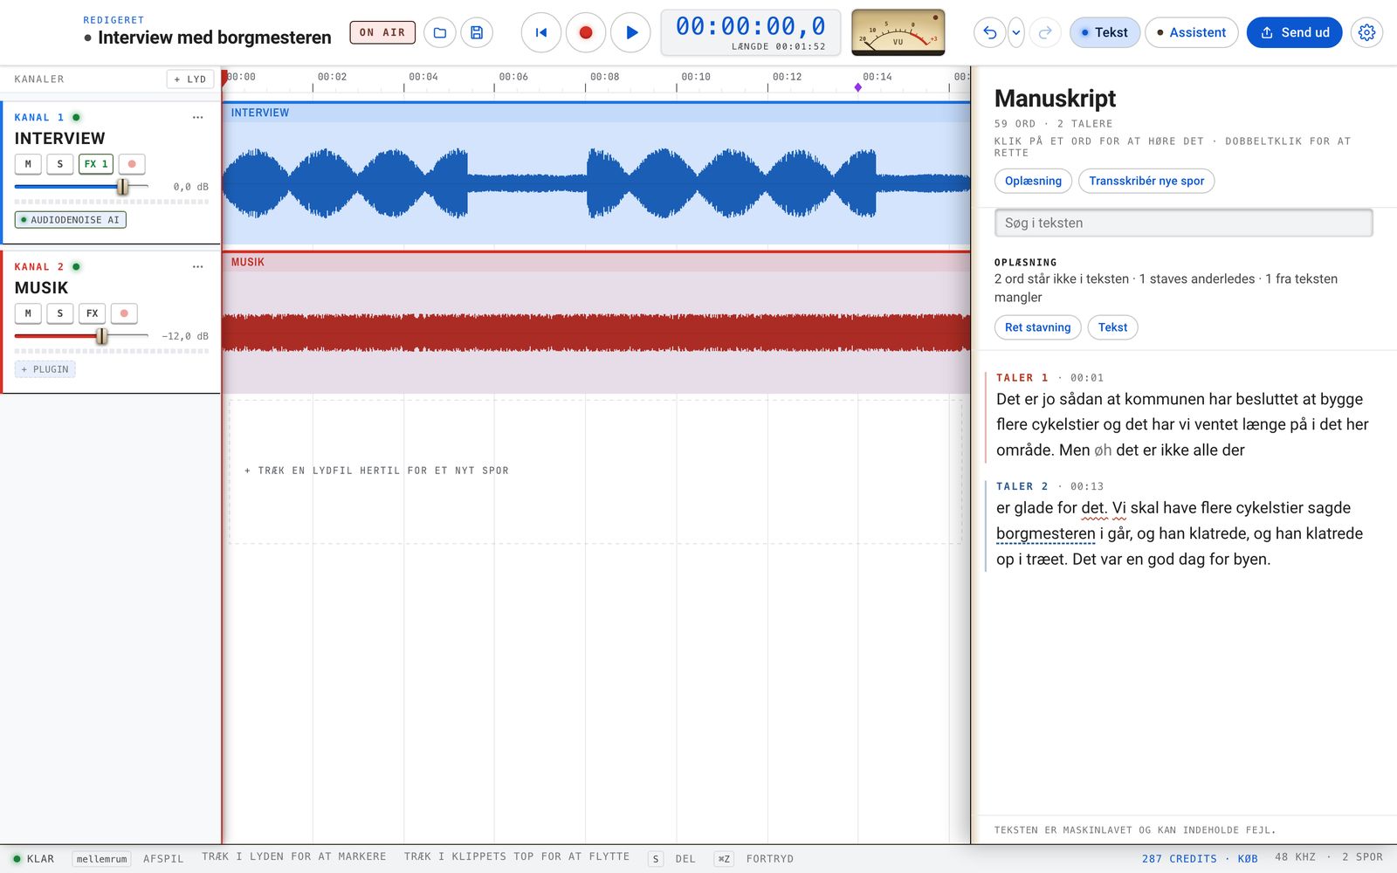Solo the INTERVIEW channel with S
Image resolution: width=1397 pixels, height=873 pixels.
click(60, 164)
